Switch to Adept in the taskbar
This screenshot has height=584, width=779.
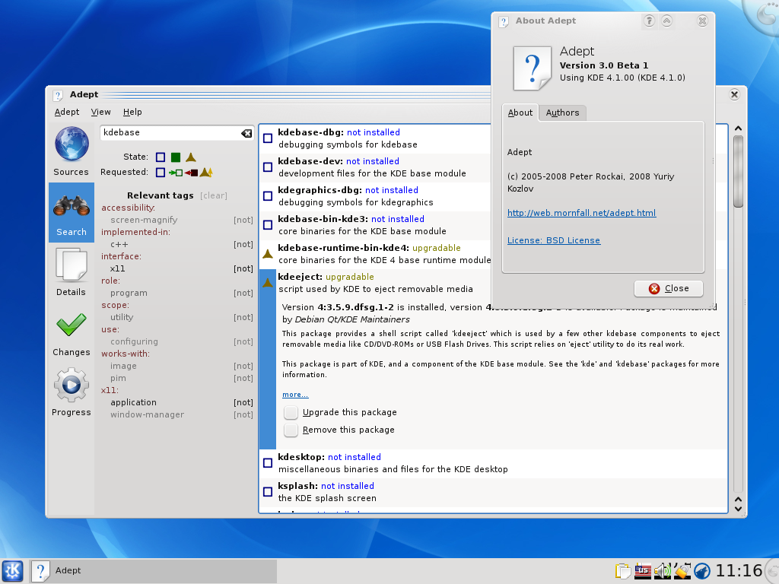pyautogui.click(x=153, y=570)
